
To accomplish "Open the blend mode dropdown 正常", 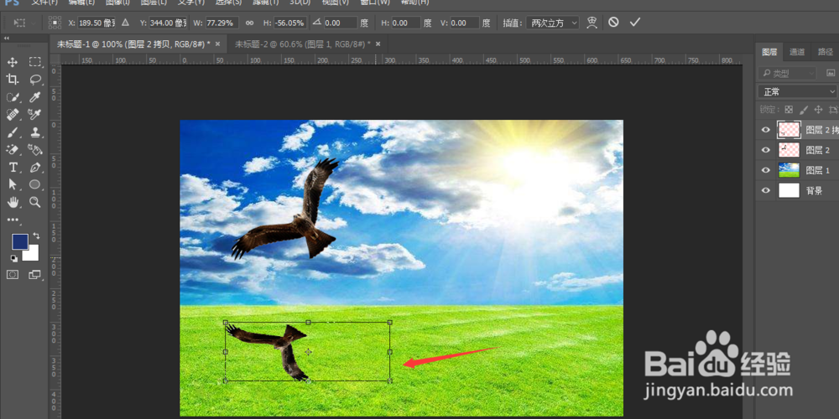I will click(x=798, y=92).
